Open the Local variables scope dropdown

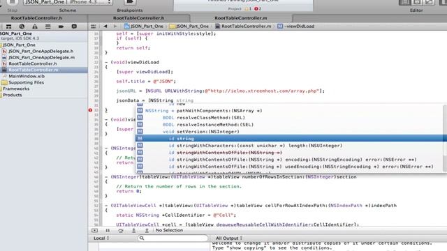[x=101, y=238]
